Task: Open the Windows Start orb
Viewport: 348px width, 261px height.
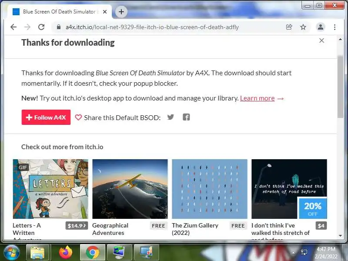Action: tap(11, 253)
